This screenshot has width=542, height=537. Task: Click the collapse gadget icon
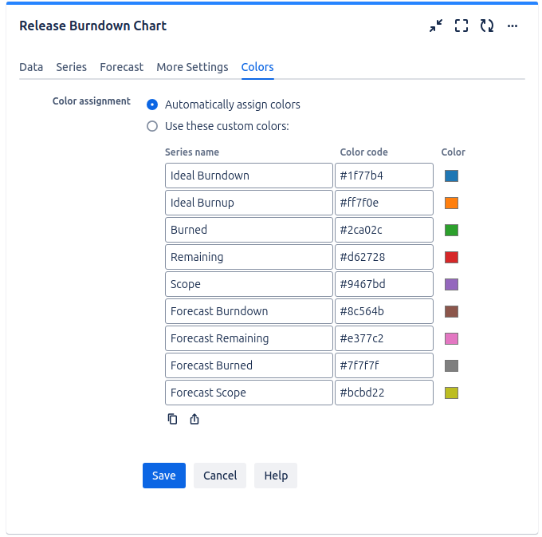click(x=435, y=26)
